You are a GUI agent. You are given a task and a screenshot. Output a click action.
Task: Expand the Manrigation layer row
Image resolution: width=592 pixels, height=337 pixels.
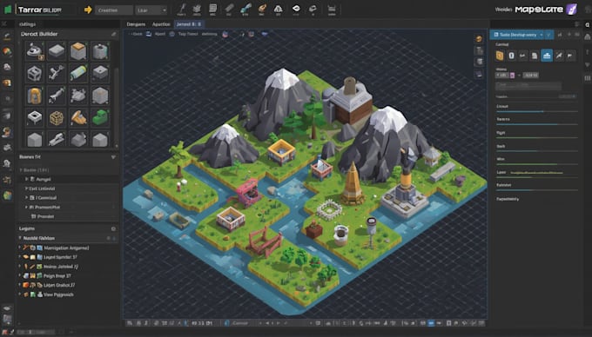(20, 248)
